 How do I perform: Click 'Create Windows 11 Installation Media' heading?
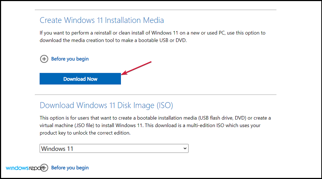click(102, 20)
